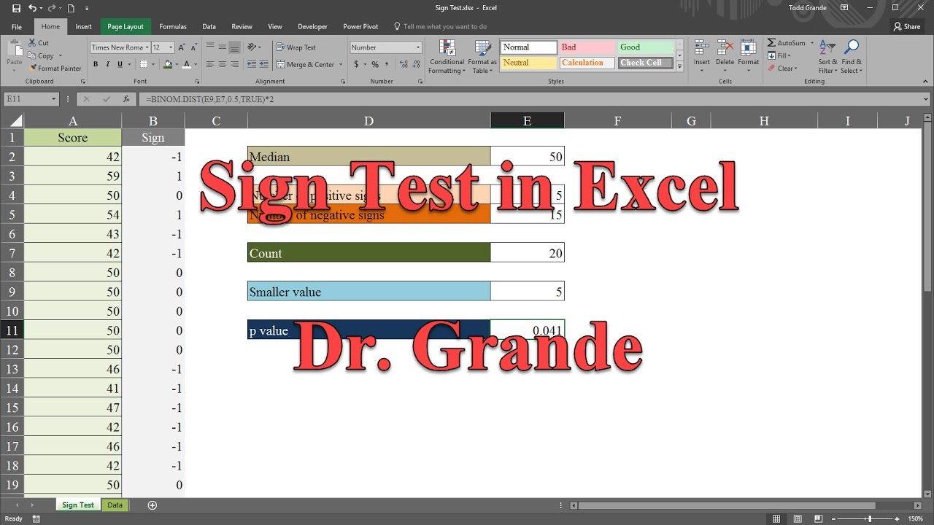This screenshot has width=934, height=525.
Task: Click the Align Left icon
Action: (210, 64)
